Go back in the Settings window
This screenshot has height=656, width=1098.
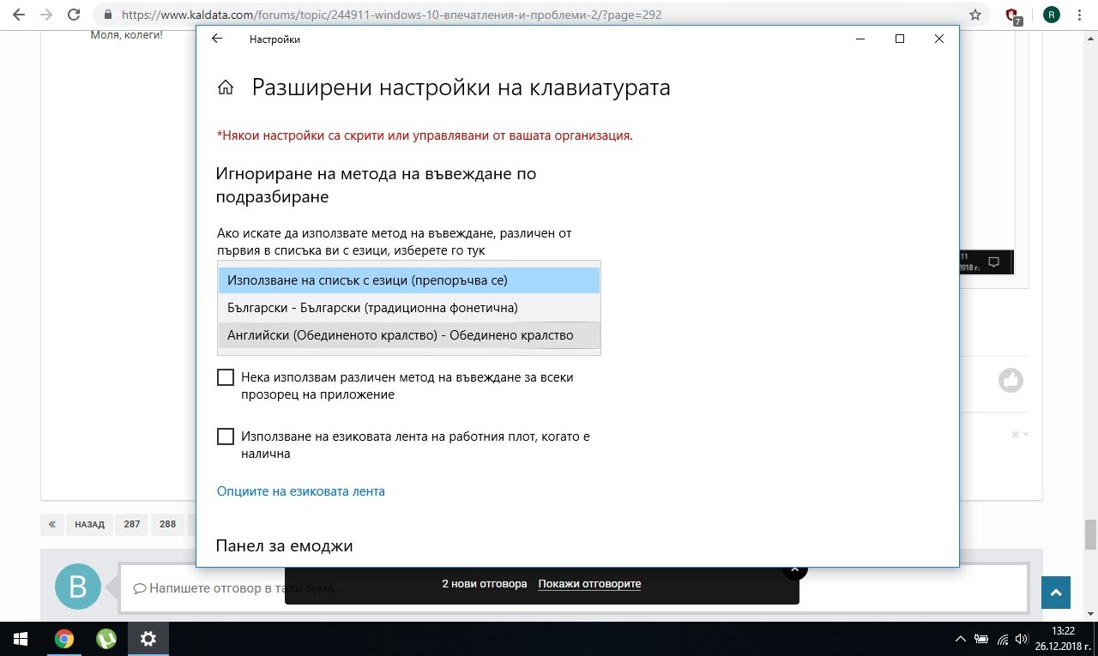click(x=217, y=39)
